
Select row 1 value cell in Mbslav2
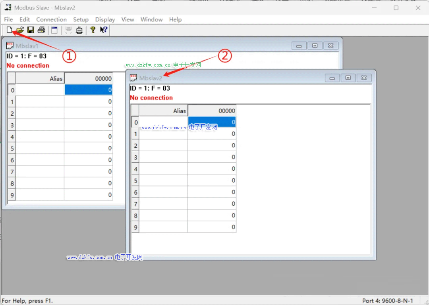(212, 133)
